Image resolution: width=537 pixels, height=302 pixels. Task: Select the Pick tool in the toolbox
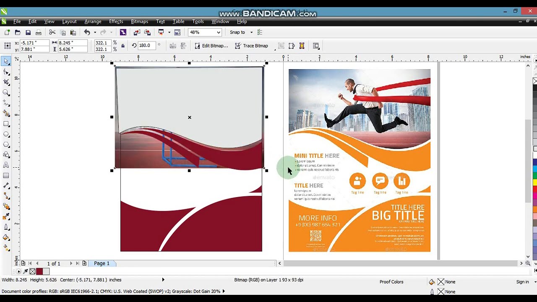[6, 61]
